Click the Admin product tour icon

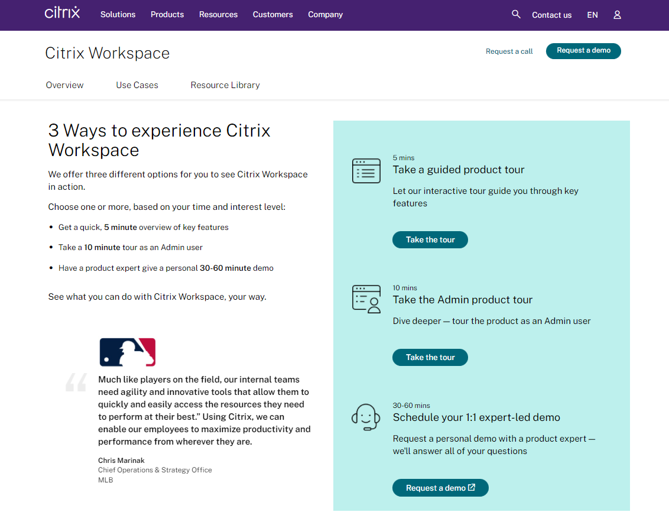click(366, 299)
